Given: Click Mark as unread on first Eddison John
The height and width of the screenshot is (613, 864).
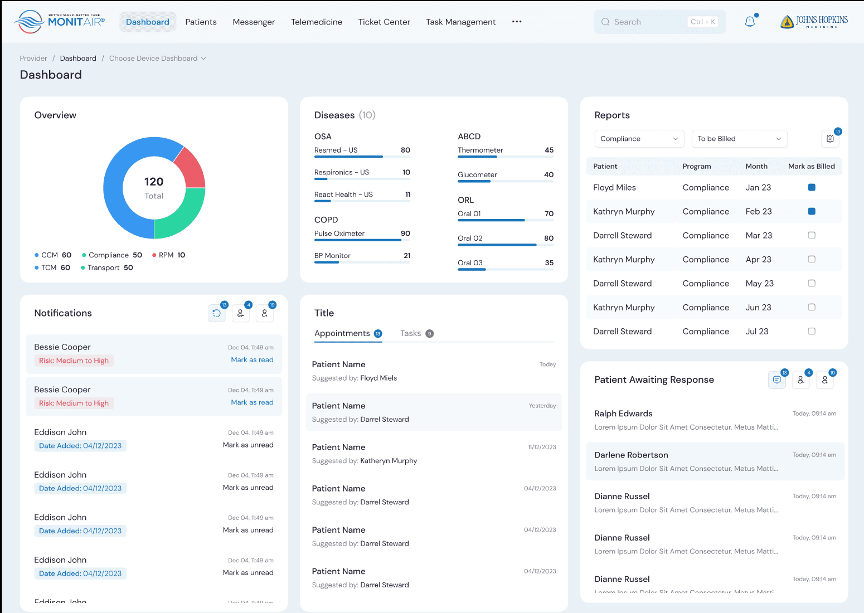Looking at the screenshot, I should tap(248, 445).
